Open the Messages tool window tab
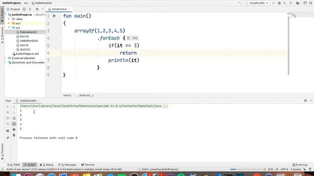314x176 pixels. pos(67,165)
